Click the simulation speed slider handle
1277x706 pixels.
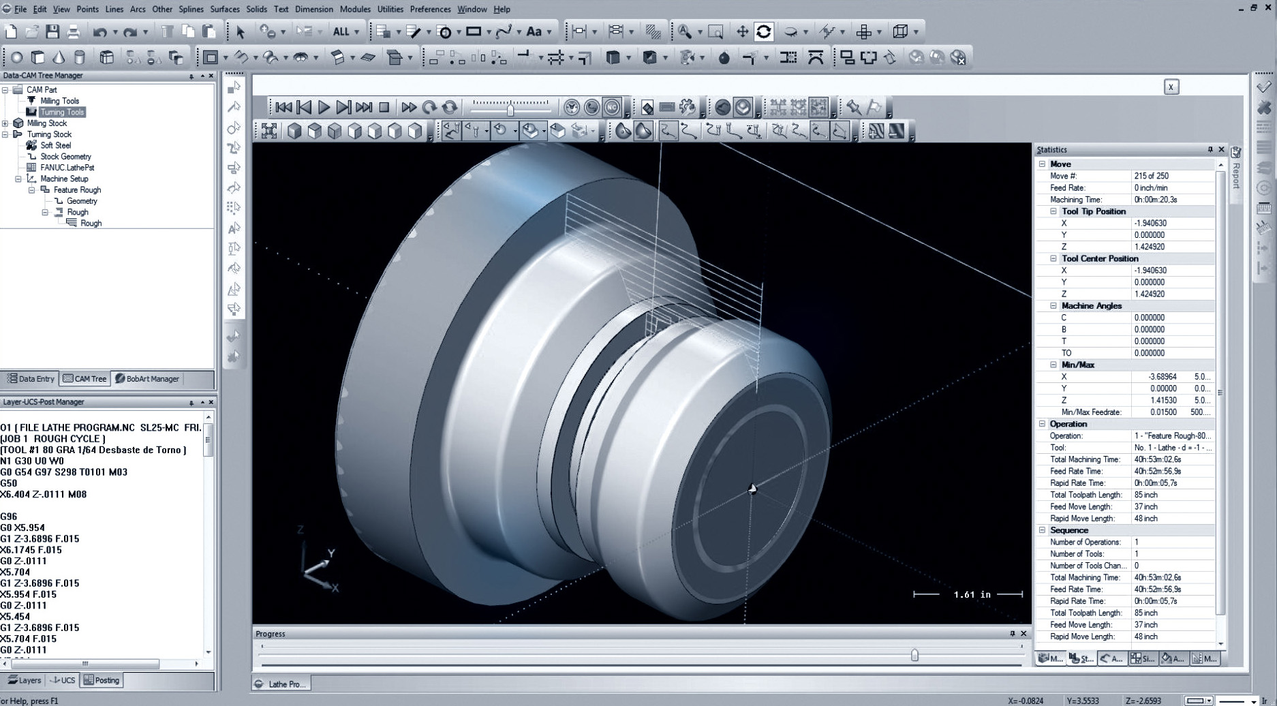tap(510, 109)
